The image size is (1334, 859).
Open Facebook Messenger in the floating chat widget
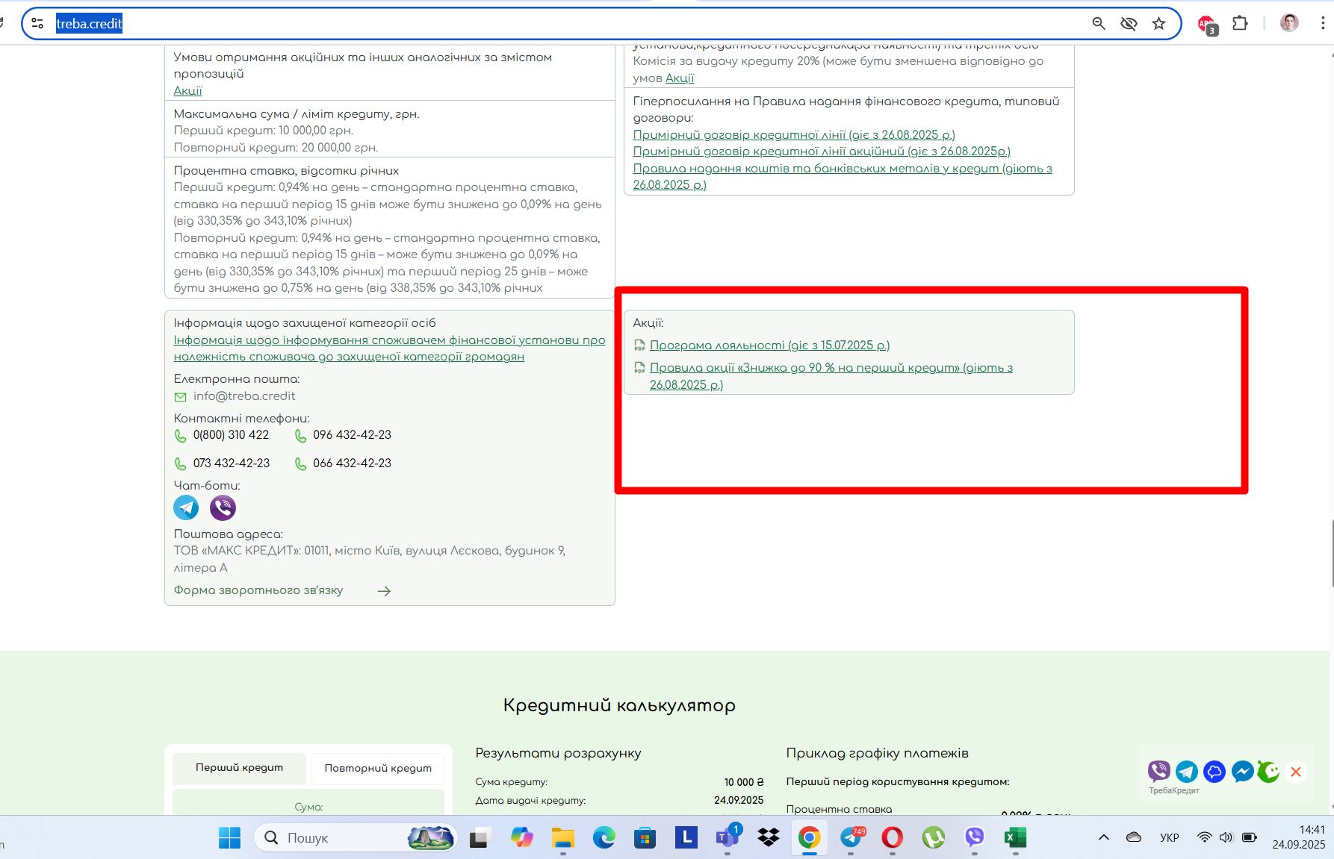(x=1242, y=771)
